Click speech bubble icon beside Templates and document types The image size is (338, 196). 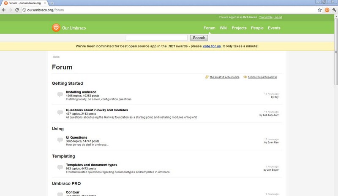pyautogui.click(x=60, y=167)
